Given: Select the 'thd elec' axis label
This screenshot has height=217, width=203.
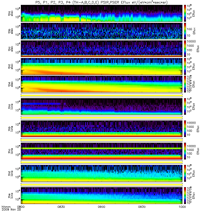Looking at the screenshot, I should [11, 66].
